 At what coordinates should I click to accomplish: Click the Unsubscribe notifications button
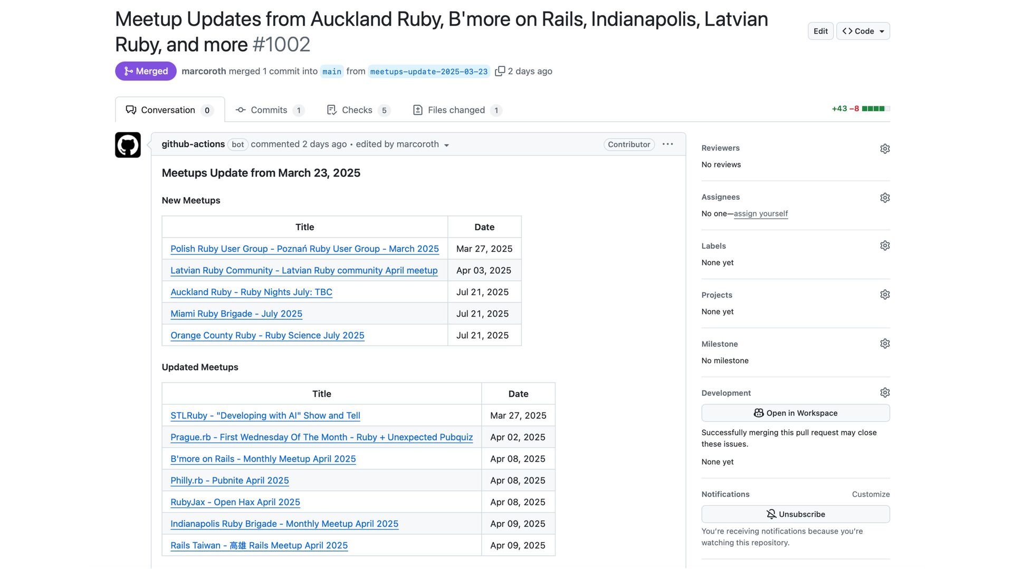[795, 514]
